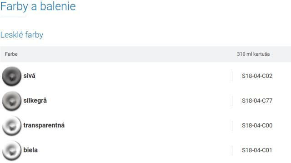Click the underline beneath Farby a balenie
The height and width of the screenshot is (163, 291).
click(13, 16)
